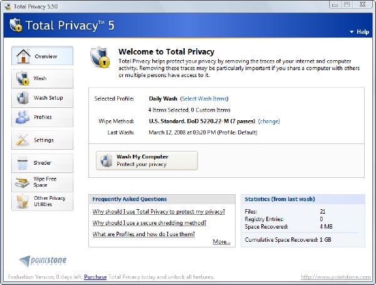Click the U.S. Standard, DoD 5220.22-M text
The height and width of the screenshot is (285, 376).
202,122
